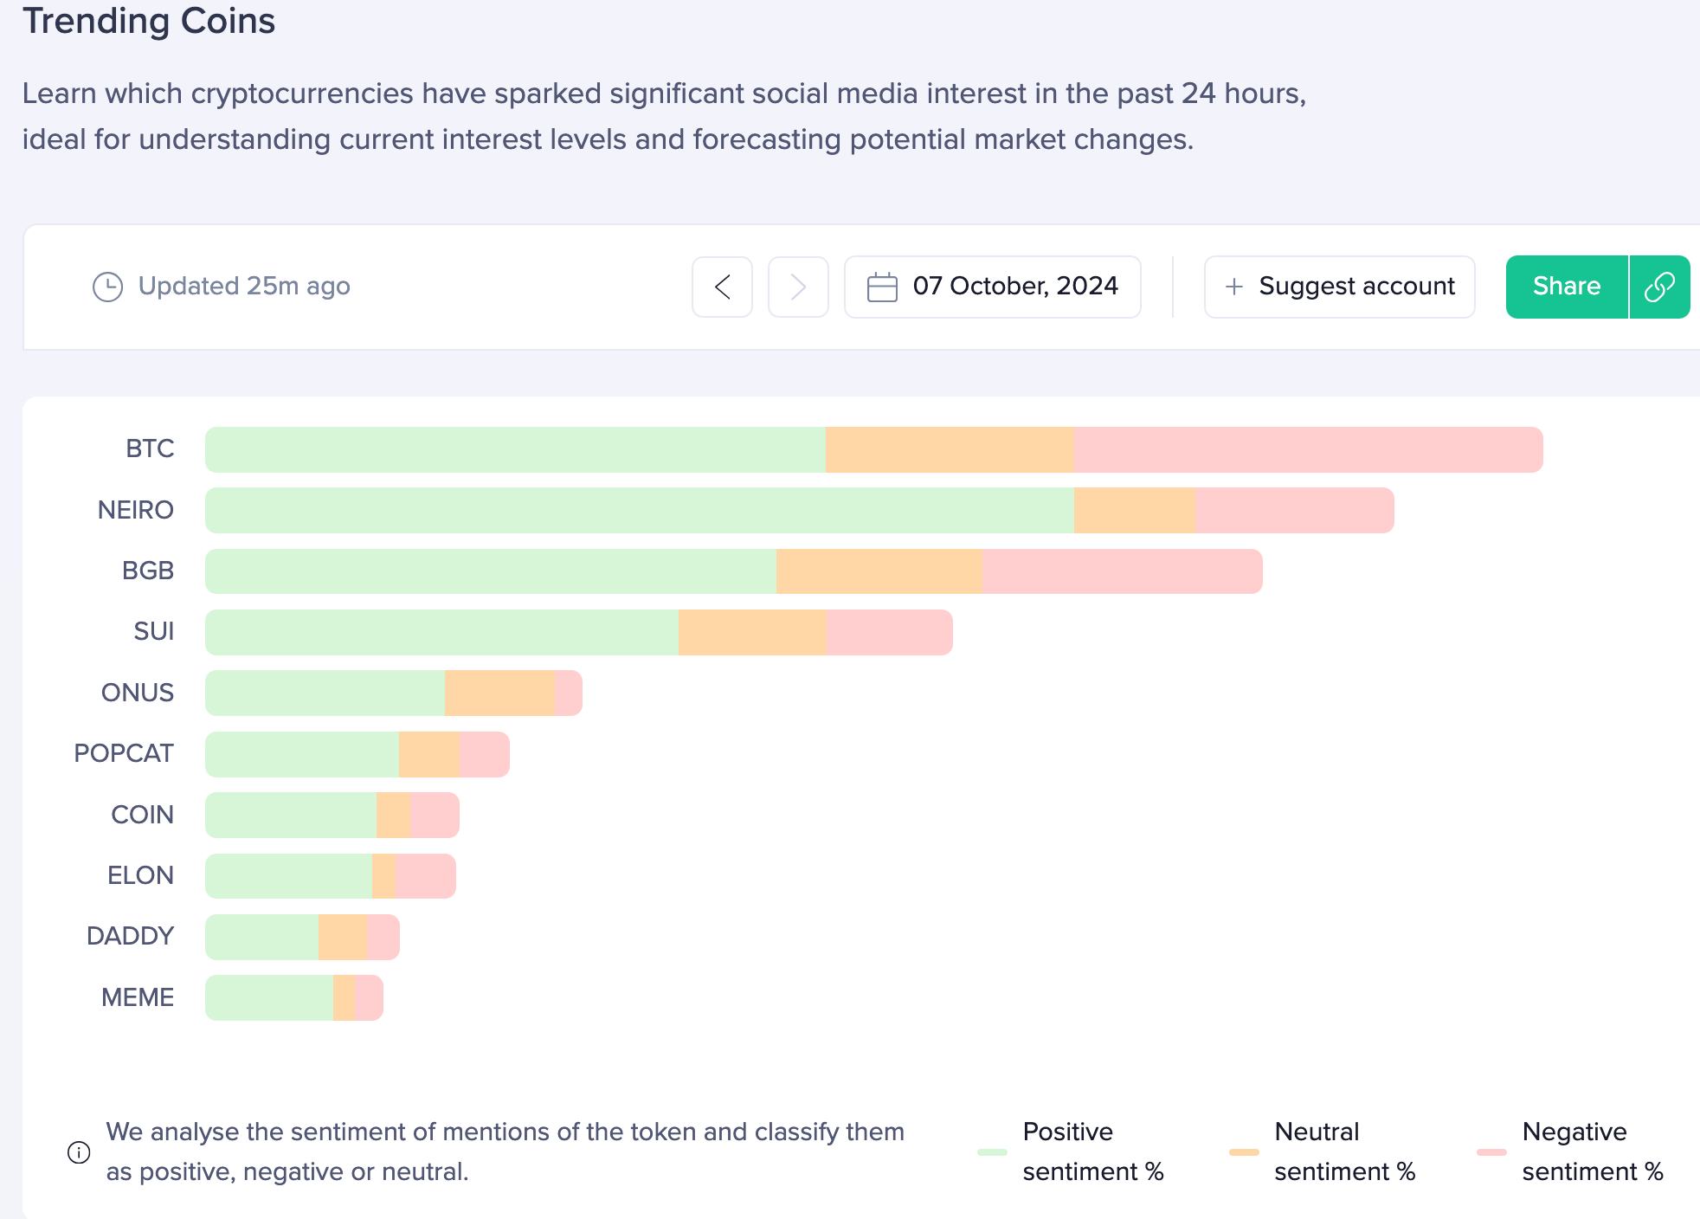This screenshot has height=1219, width=1700.
Task: Click the info icon beside sentiment note
Action: 79,1152
